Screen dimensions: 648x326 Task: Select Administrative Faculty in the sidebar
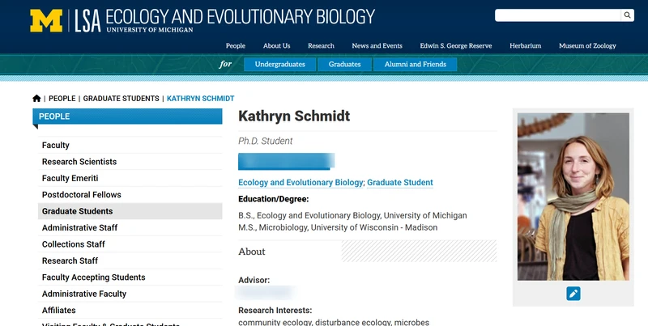click(130, 294)
